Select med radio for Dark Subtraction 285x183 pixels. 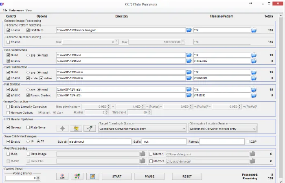pos(39,72)
